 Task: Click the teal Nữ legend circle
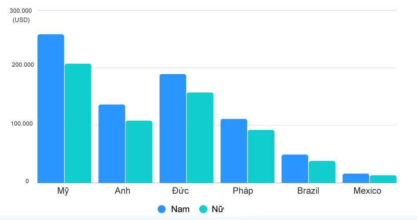pyautogui.click(x=203, y=209)
